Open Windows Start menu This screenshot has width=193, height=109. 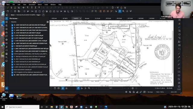(x=2, y=107)
